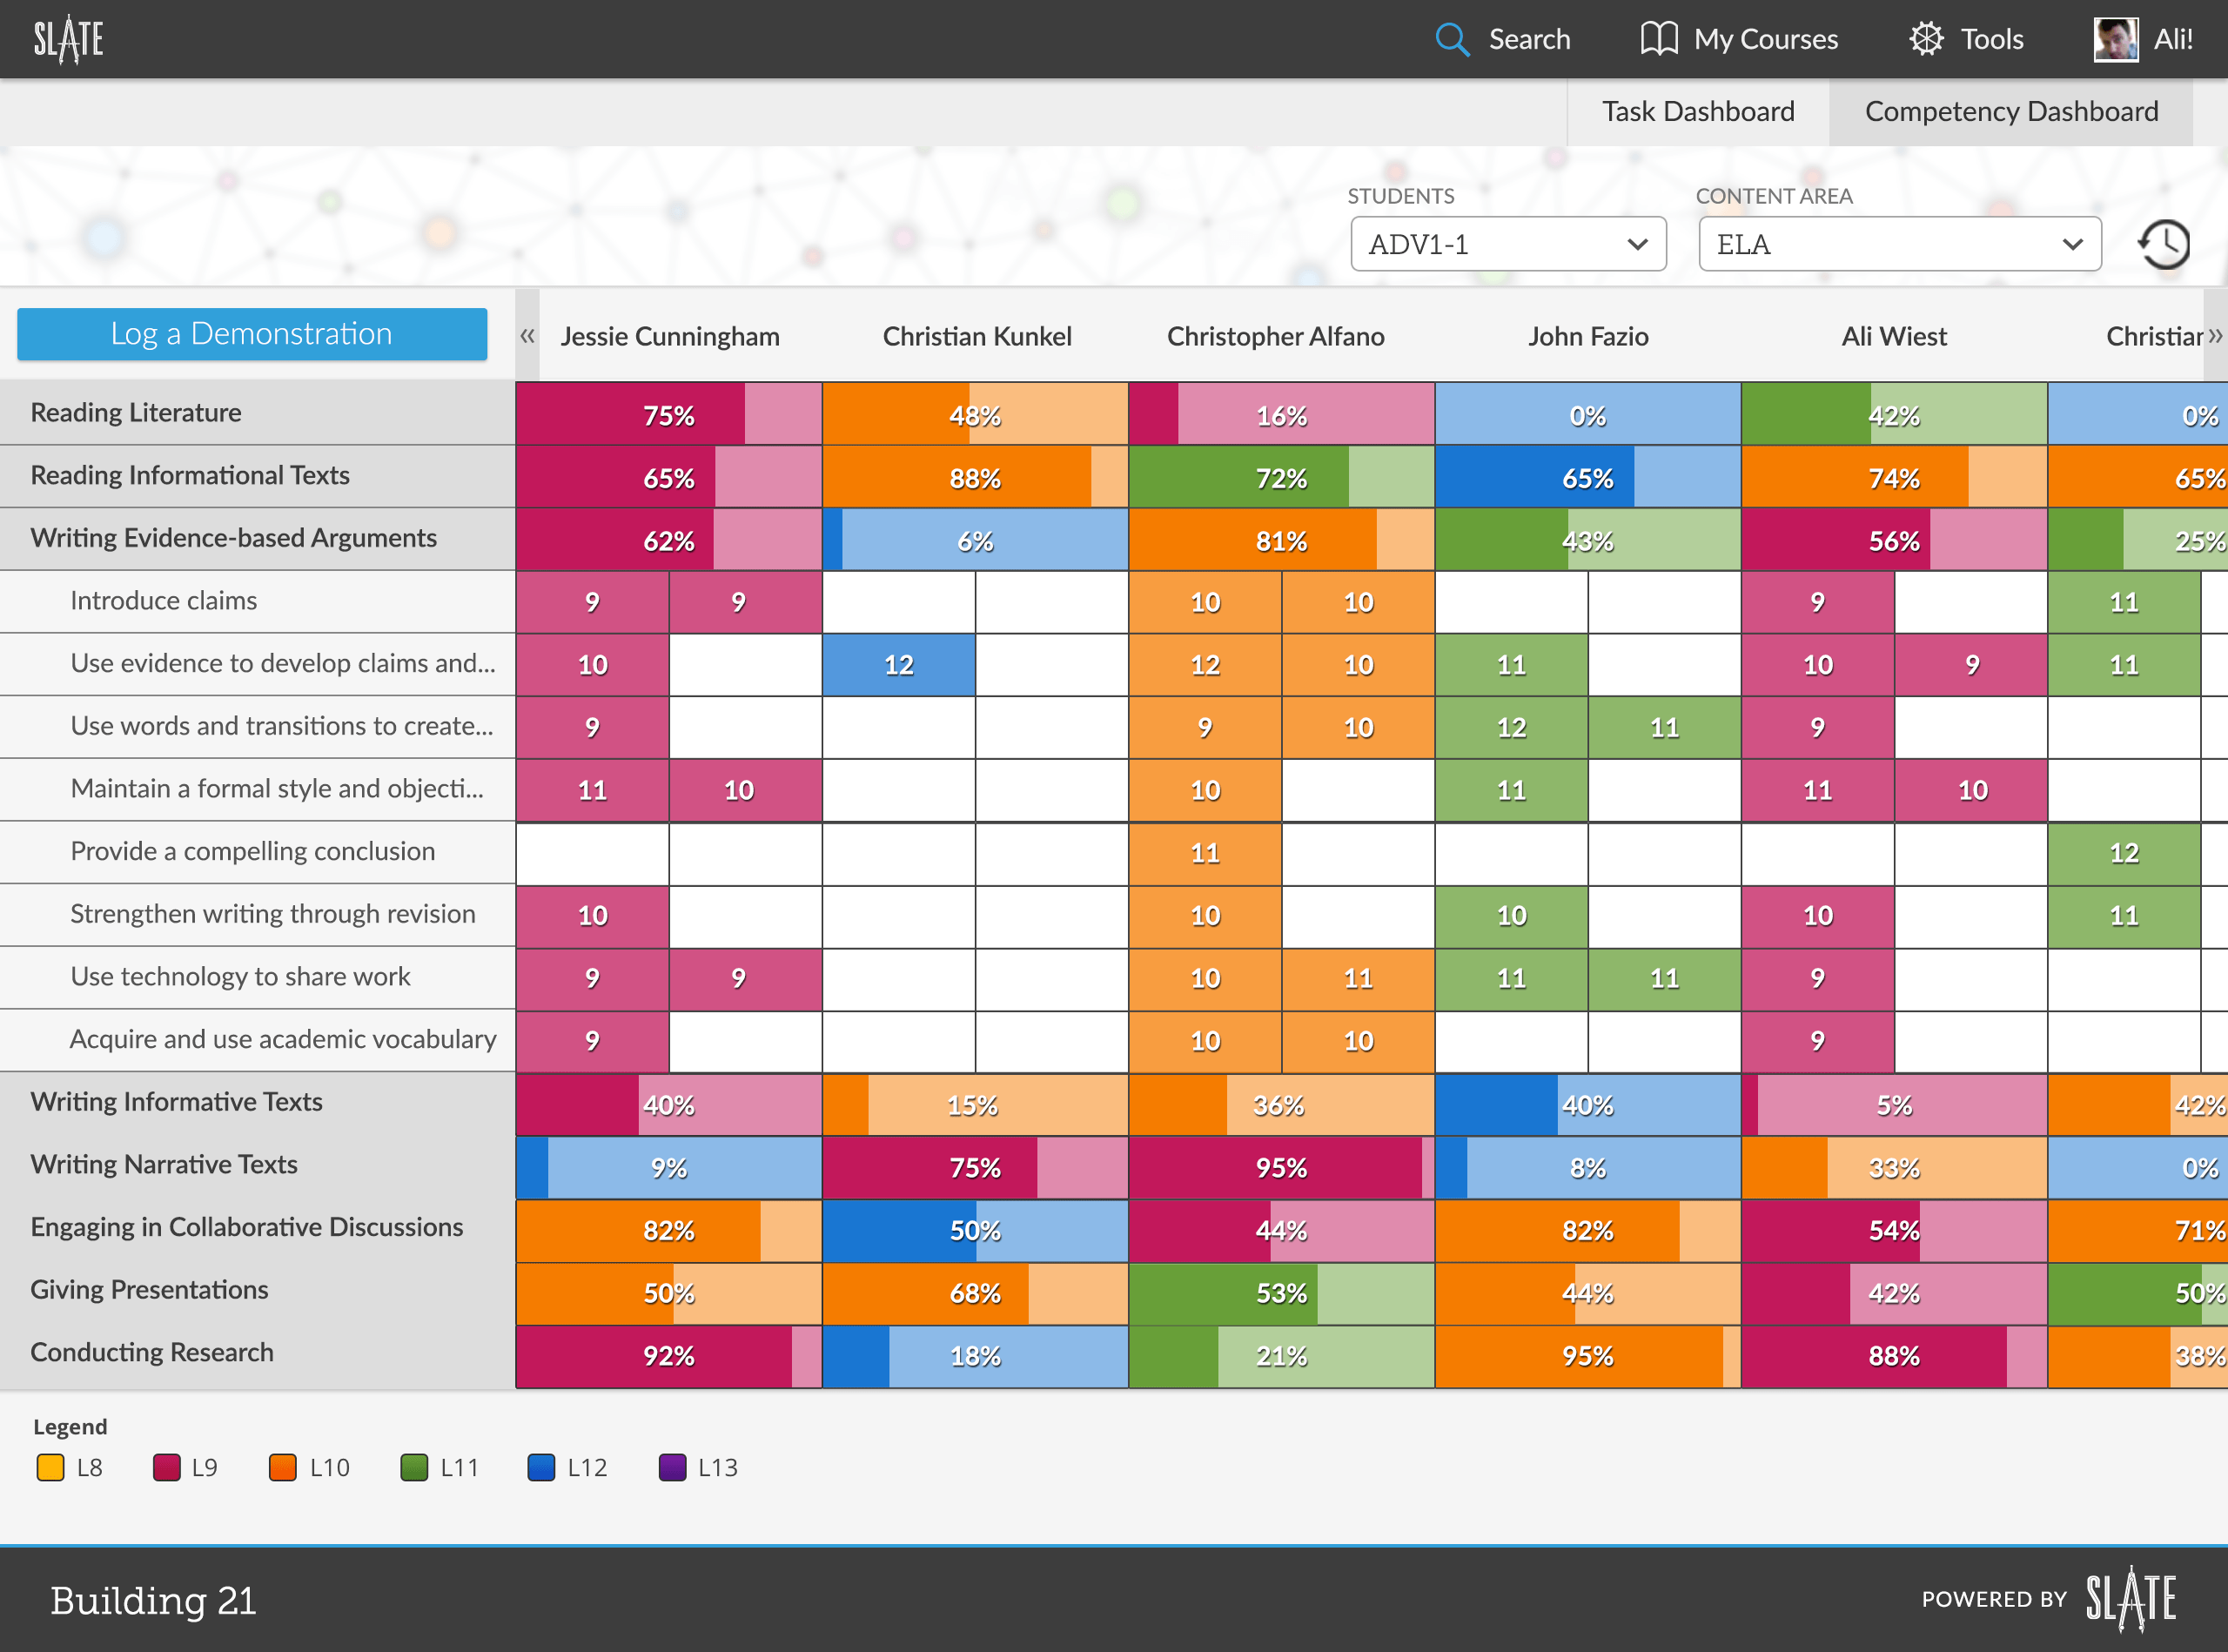Screen dimensions: 2228x1652
Task: Show next students with right chevrons
Action: pyautogui.click(x=2215, y=336)
